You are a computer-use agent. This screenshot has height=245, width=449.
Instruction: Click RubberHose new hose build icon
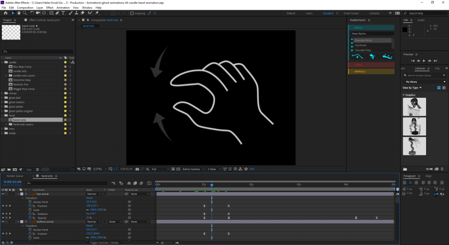(357, 57)
